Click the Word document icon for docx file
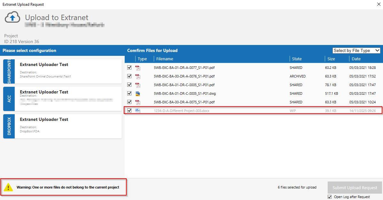This screenshot has height=200, width=383. click(x=138, y=111)
